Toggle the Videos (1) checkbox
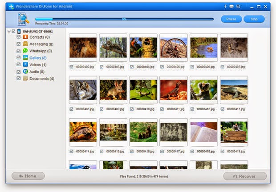Image resolution: width=276 pixels, height=192 pixels. (19, 64)
